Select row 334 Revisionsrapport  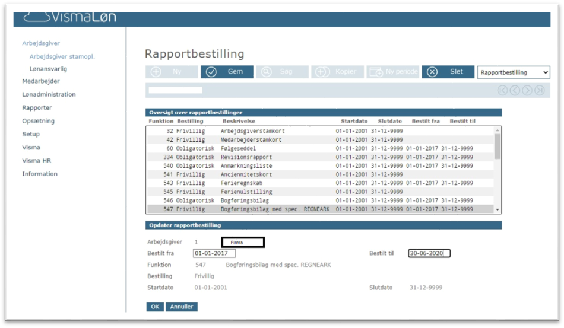(320, 157)
